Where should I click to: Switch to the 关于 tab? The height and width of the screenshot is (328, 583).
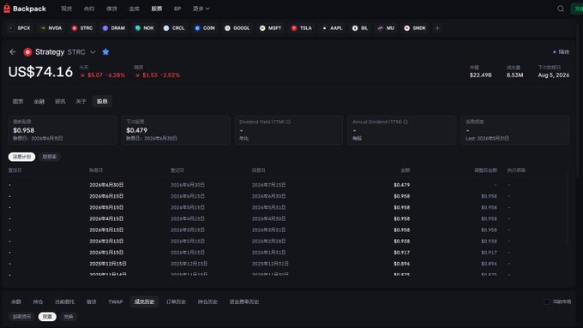click(81, 101)
